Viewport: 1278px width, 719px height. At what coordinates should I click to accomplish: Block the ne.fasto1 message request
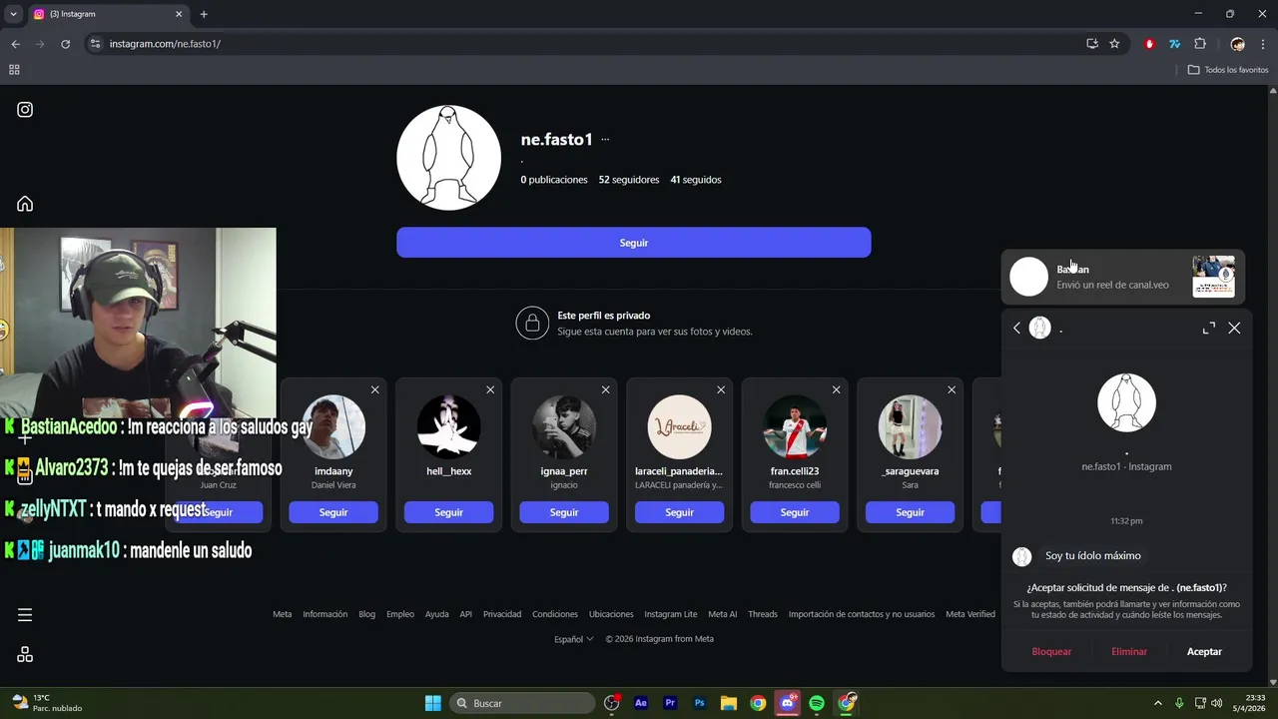coord(1051,651)
